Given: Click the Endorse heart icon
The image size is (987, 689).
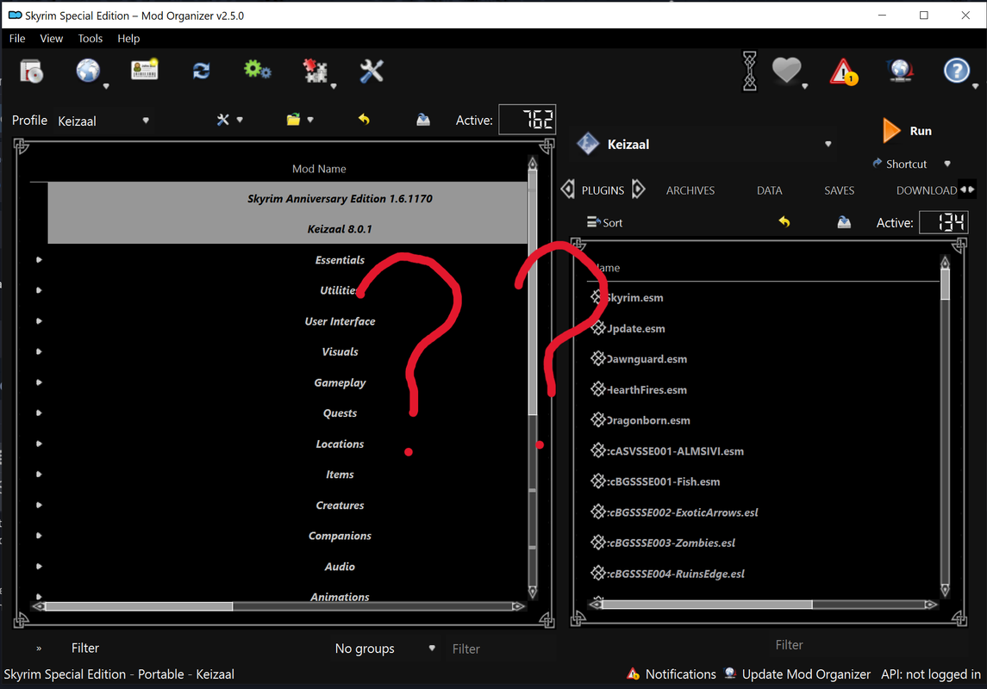Looking at the screenshot, I should [787, 69].
